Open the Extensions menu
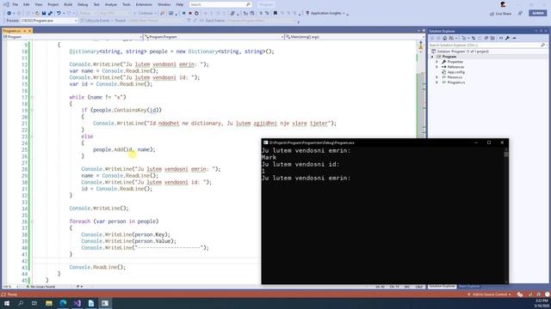551x309 pixels. pyautogui.click(x=144, y=4)
